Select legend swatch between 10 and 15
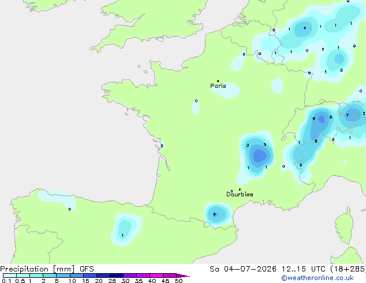The image size is (366, 283). coord(77,275)
